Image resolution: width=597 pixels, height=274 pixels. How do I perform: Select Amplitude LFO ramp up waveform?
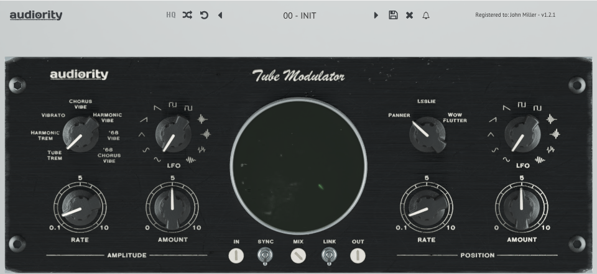click(144, 120)
